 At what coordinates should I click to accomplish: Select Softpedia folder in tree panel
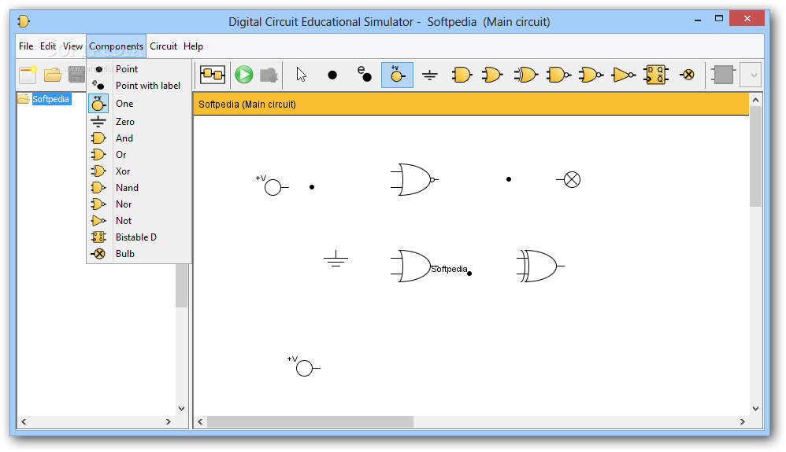coord(45,99)
